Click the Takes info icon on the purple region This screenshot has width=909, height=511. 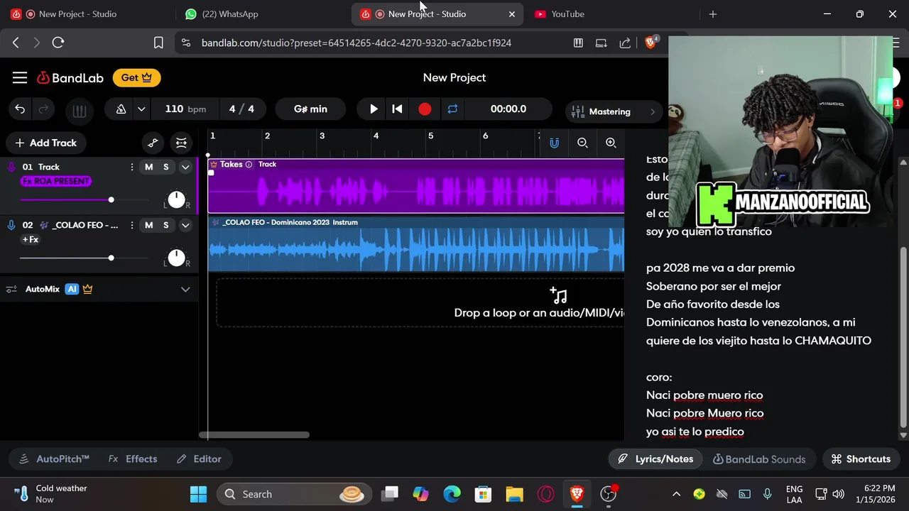(x=249, y=164)
